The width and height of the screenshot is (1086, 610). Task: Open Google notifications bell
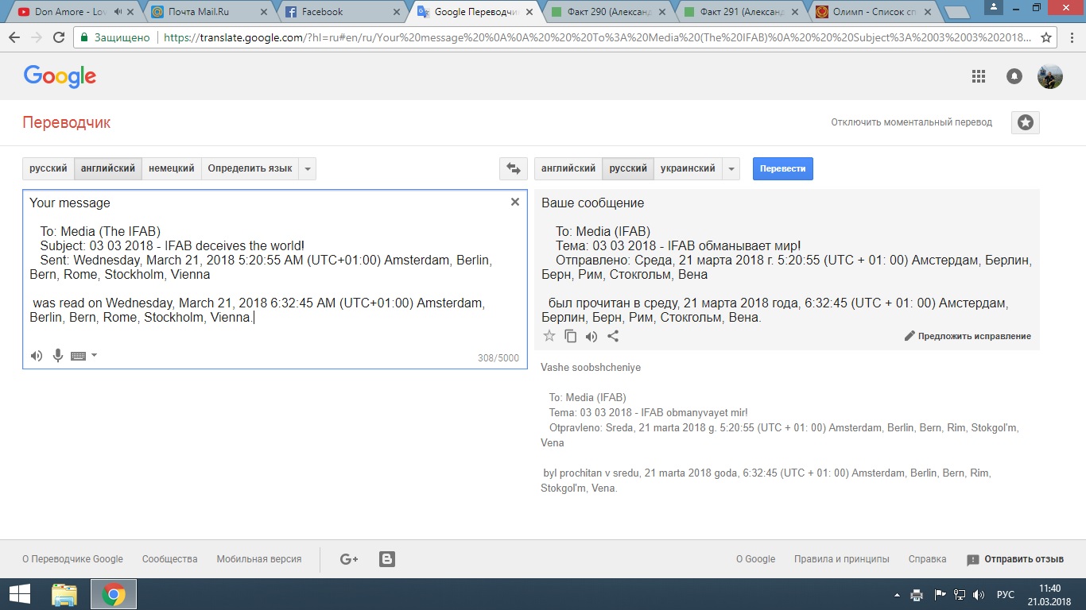point(1014,76)
